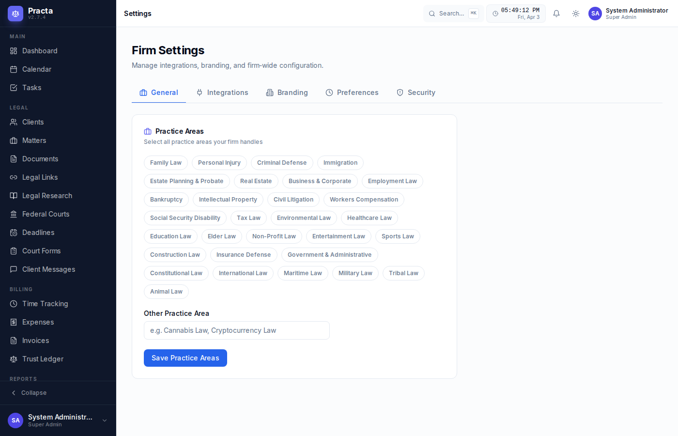Switch to the General tab

[x=159, y=93]
